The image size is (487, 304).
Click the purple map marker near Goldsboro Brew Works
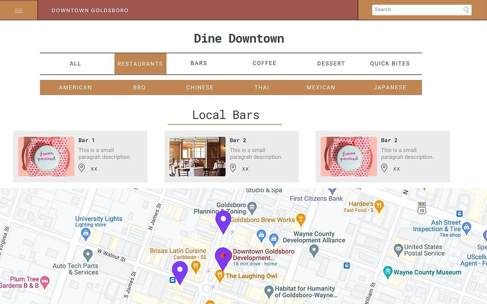pos(223,222)
